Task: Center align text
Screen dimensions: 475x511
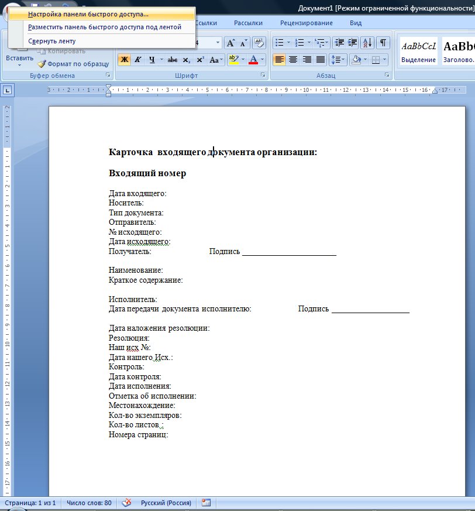Action: click(293, 60)
